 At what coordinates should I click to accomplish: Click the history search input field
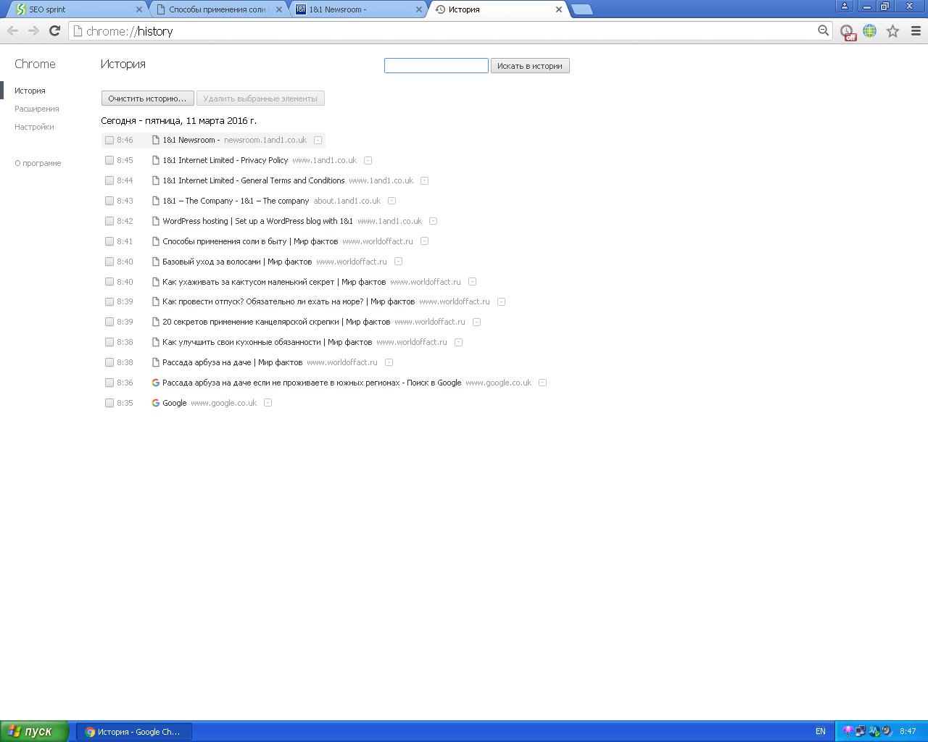(436, 66)
